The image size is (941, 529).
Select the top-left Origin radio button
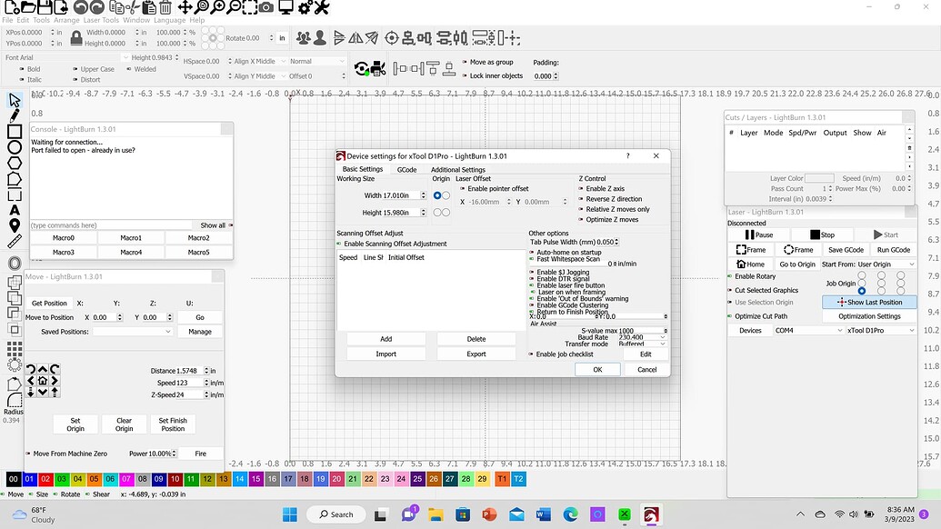tap(437, 195)
